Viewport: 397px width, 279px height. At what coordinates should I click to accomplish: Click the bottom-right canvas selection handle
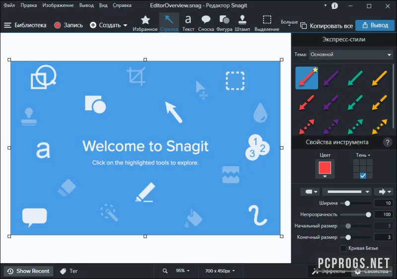(281, 236)
